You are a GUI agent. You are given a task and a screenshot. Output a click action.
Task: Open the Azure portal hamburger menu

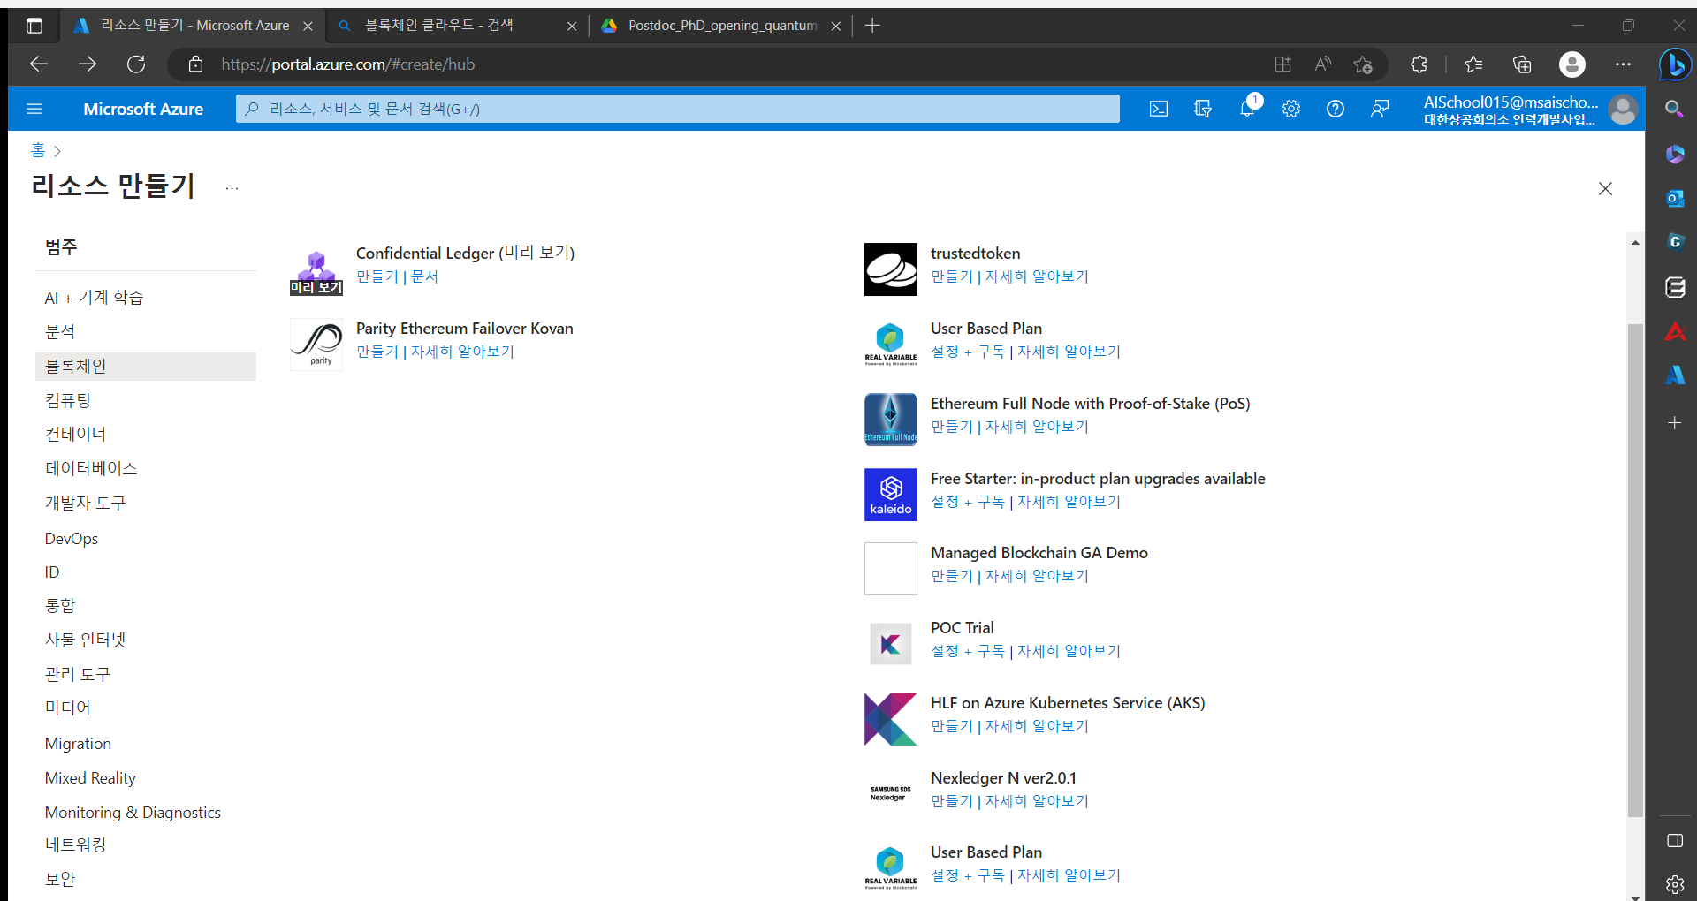click(34, 109)
